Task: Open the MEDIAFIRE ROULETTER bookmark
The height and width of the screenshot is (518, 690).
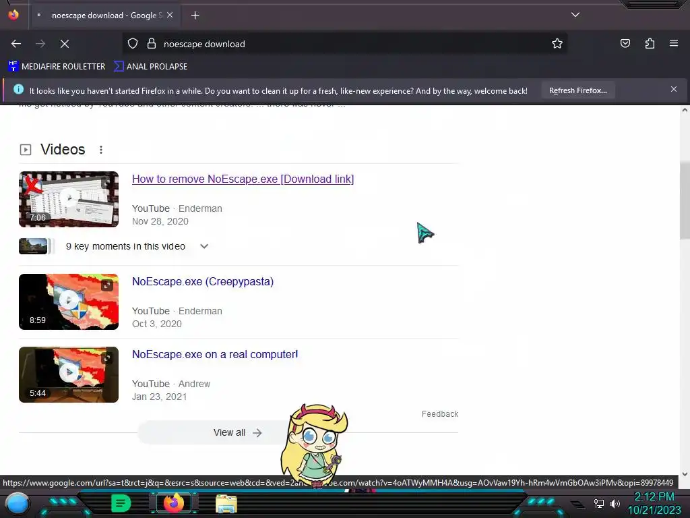Action: 57,67
